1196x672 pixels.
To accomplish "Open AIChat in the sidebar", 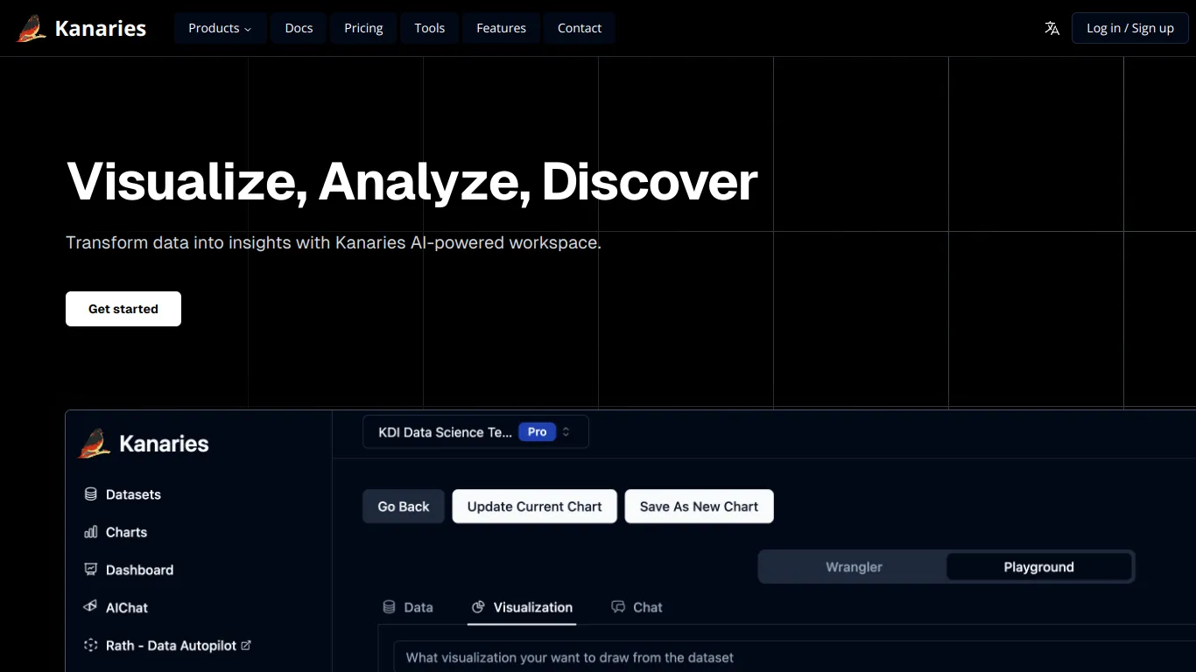I will (127, 607).
